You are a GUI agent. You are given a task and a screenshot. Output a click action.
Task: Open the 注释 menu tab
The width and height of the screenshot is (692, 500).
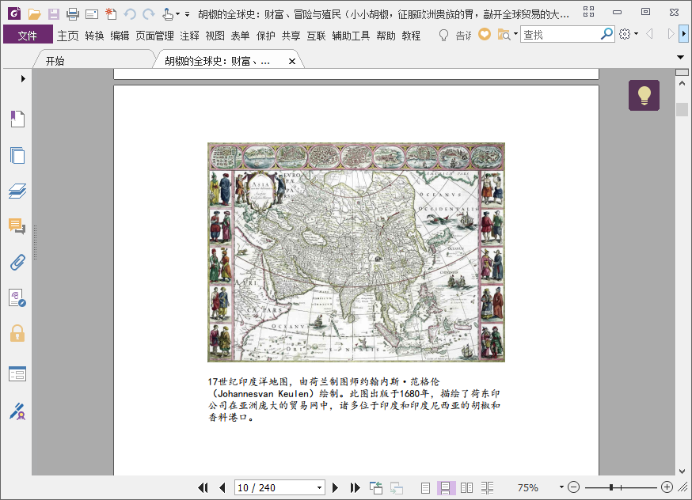190,36
